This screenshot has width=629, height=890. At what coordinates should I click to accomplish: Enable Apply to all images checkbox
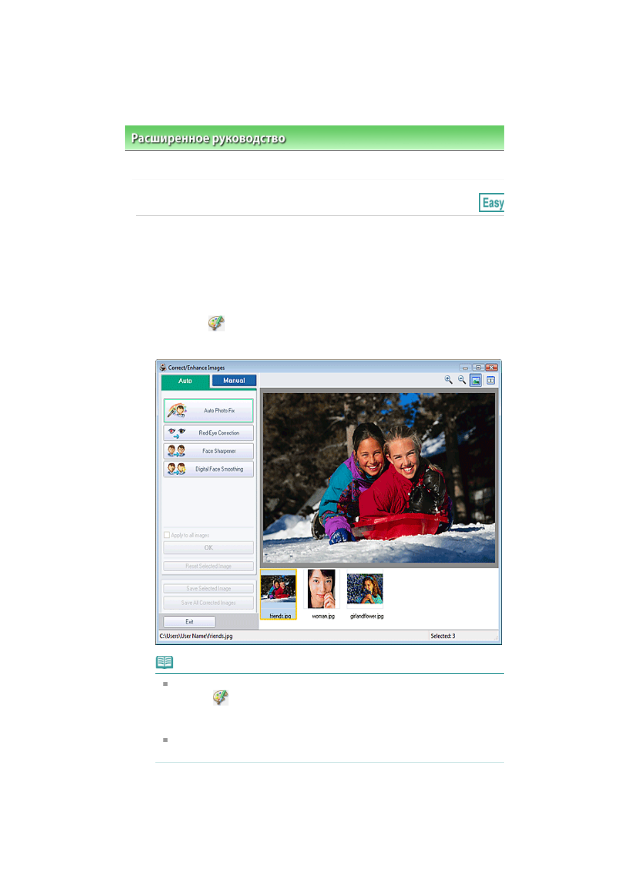click(167, 535)
